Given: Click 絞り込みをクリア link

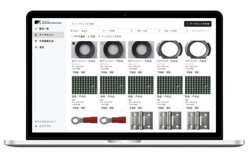Looking at the screenshot, I should [x=201, y=31].
